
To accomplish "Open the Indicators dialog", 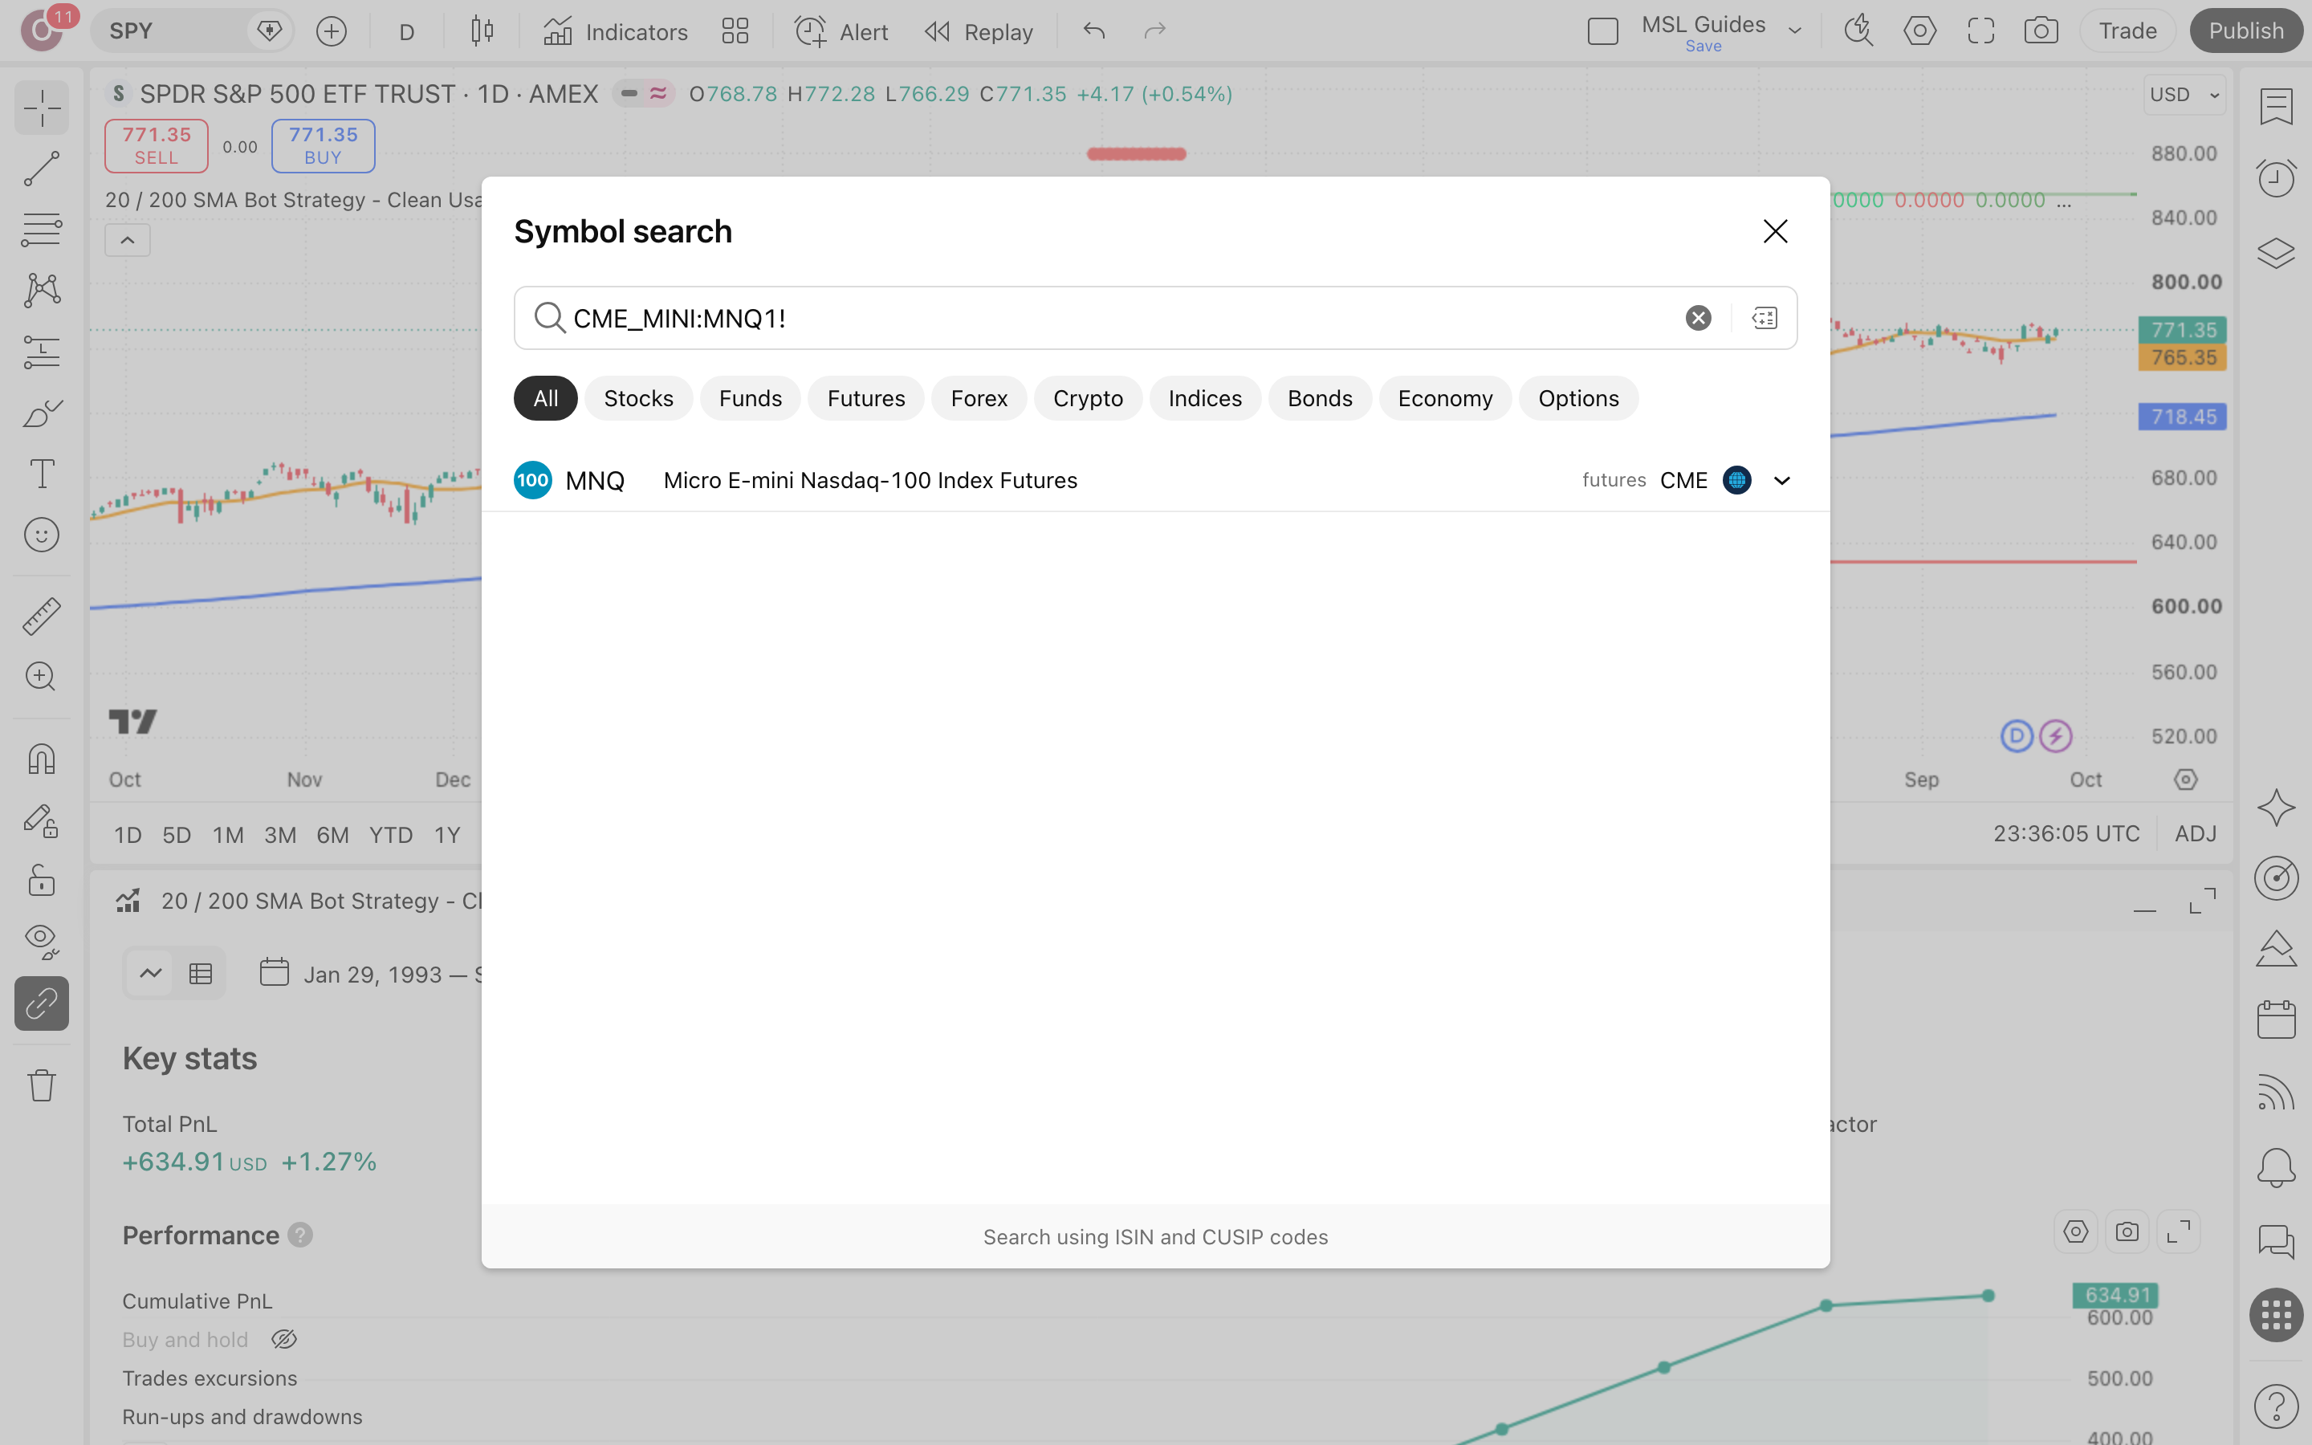I will point(615,31).
